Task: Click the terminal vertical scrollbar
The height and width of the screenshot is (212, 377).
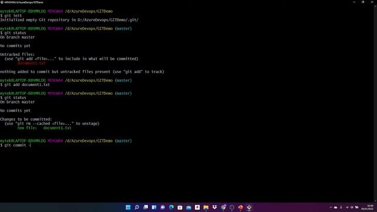Action: tap(375, 104)
